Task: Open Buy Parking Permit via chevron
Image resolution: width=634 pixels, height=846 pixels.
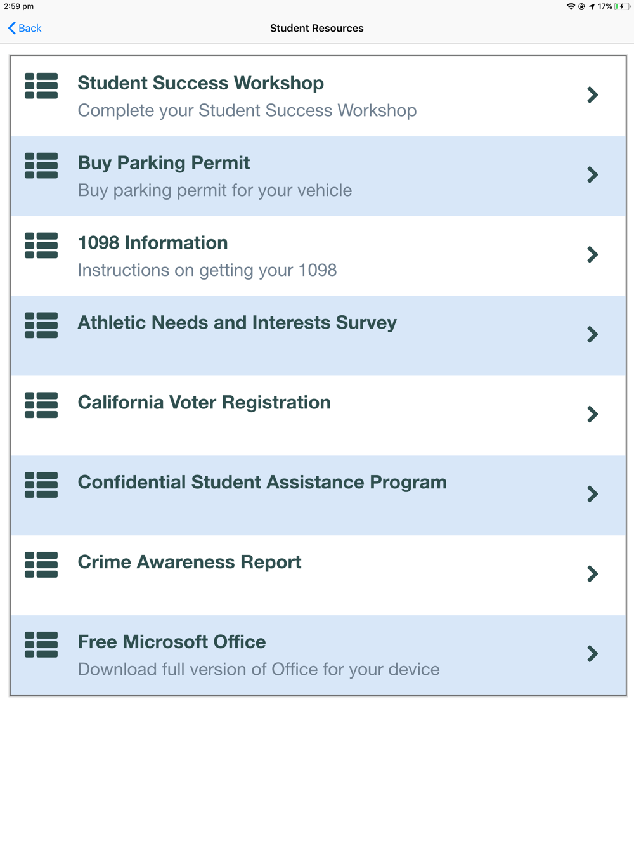Action: (x=592, y=175)
